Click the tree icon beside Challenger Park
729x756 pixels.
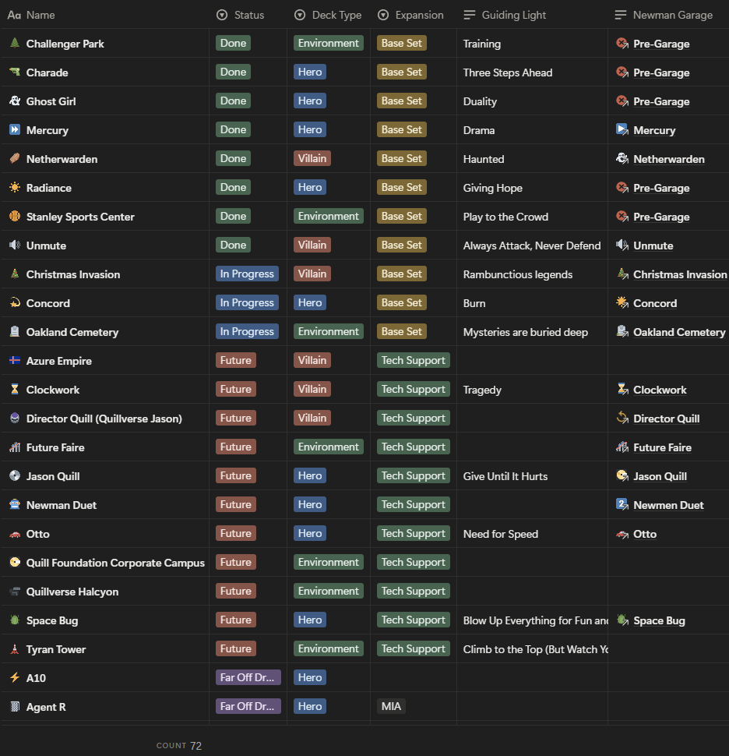[x=14, y=44]
